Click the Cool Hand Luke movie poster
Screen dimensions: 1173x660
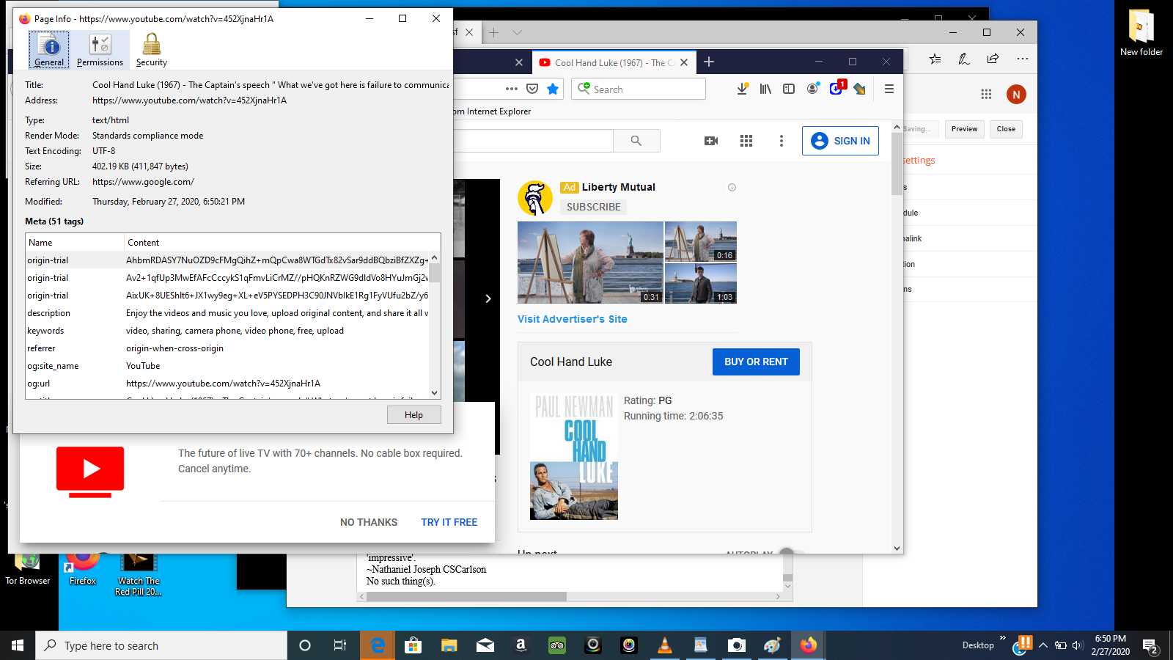[574, 457]
